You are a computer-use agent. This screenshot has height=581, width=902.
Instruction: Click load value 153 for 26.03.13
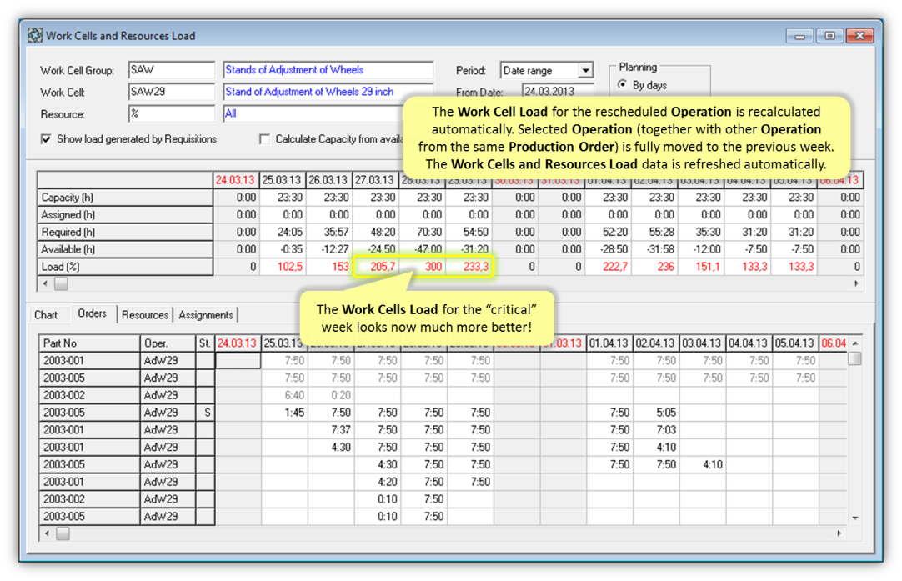tap(328, 267)
